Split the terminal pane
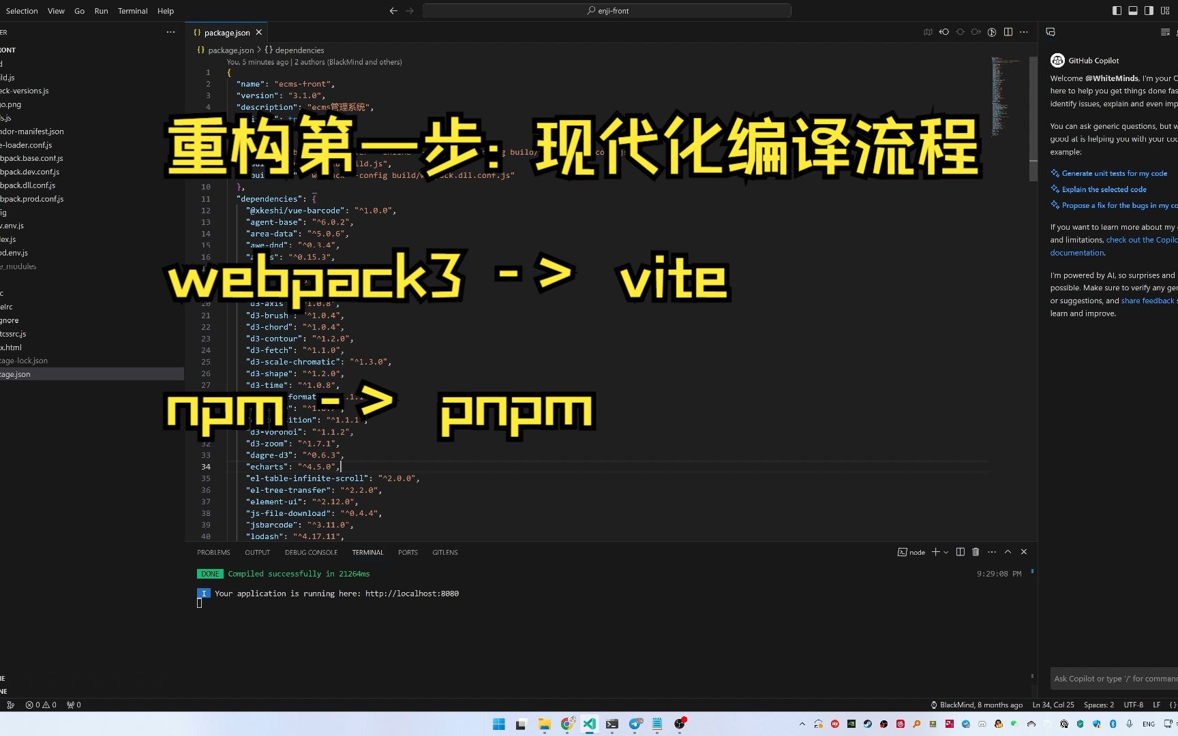This screenshot has width=1178, height=736. tap(960, 552)
